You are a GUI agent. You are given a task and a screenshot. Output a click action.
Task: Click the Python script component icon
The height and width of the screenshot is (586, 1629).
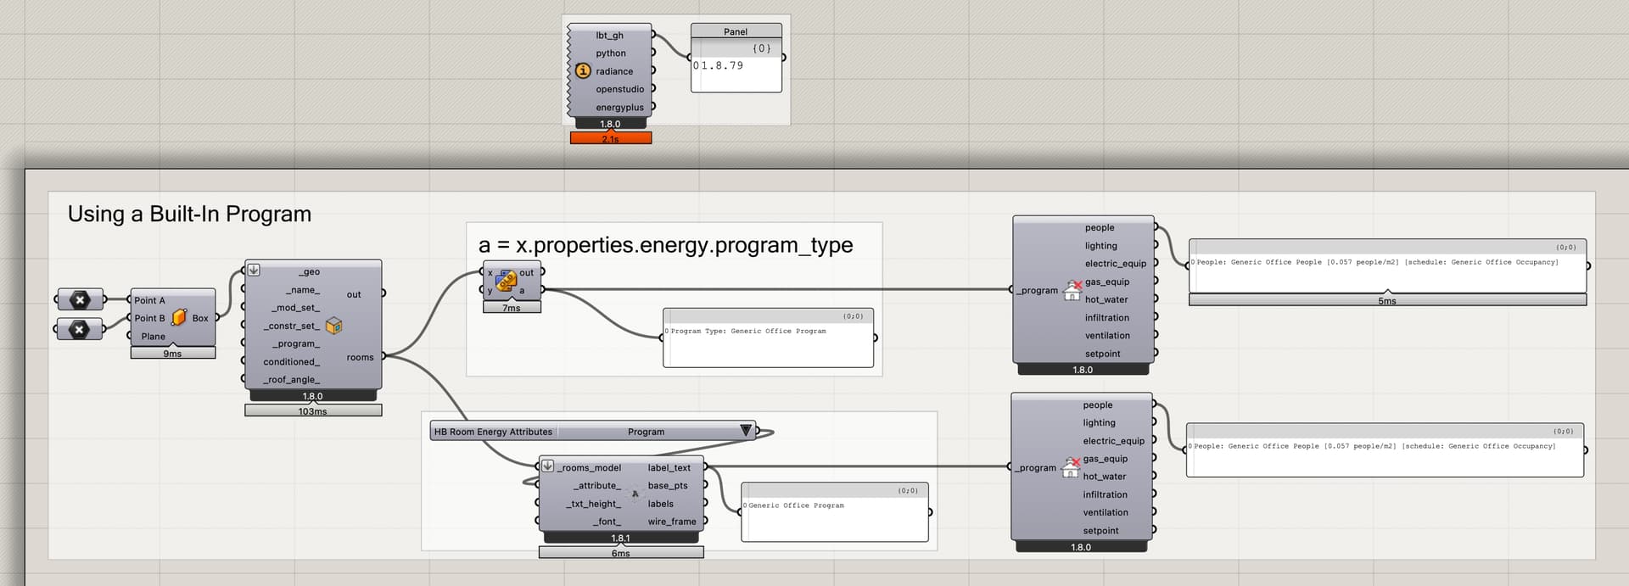pos(507,281)
